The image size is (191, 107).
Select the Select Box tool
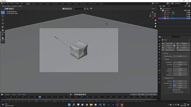(x=3, y=12)
